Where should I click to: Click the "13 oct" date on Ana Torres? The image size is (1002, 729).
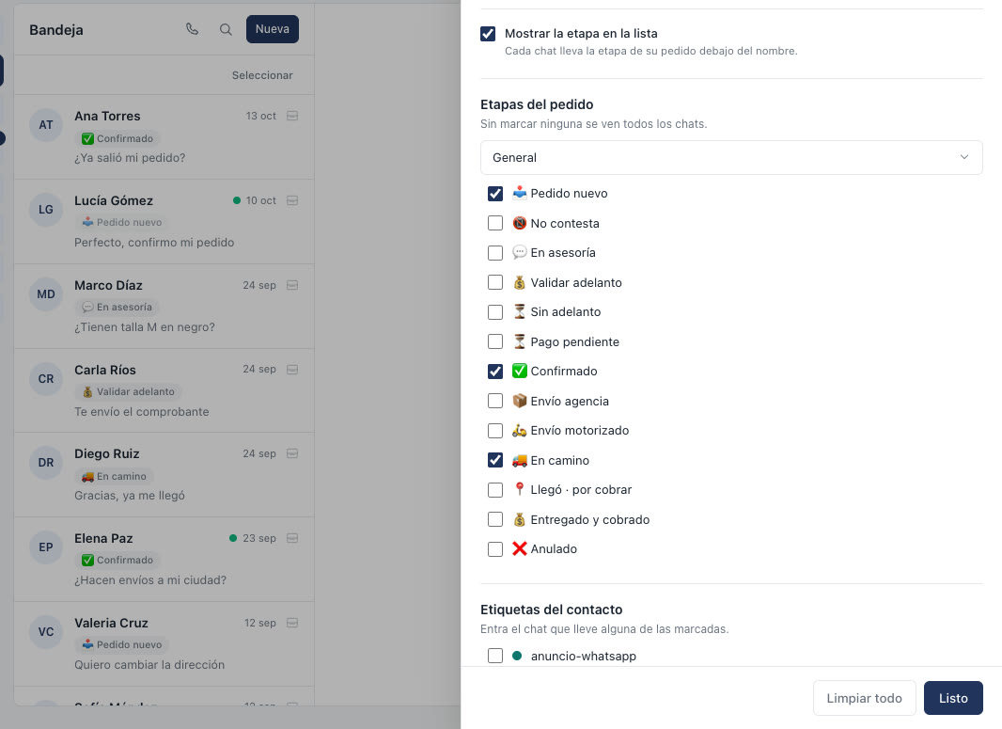click(260, 117)
